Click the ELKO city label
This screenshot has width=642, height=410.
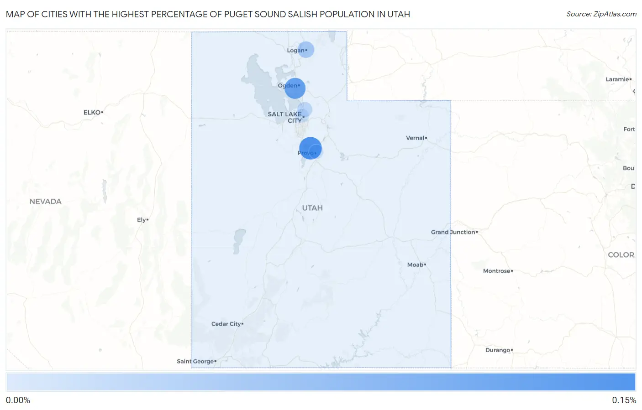(92, 112)
